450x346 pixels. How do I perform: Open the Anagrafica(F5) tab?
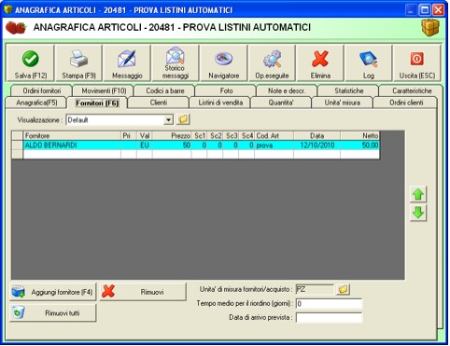point(36,103)
